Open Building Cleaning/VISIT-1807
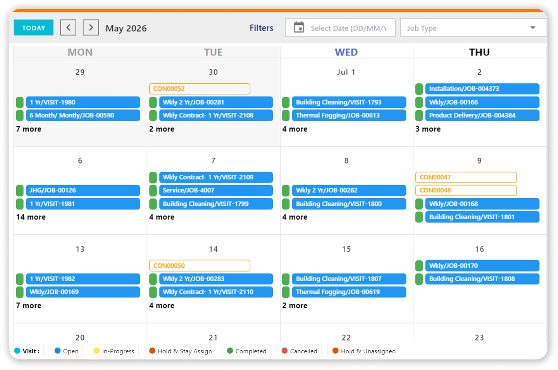The width and height of the screenshot is (558, 370). point(349,279)
